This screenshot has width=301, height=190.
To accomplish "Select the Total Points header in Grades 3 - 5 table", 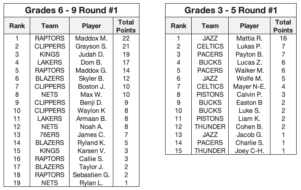I will [283, 26].
